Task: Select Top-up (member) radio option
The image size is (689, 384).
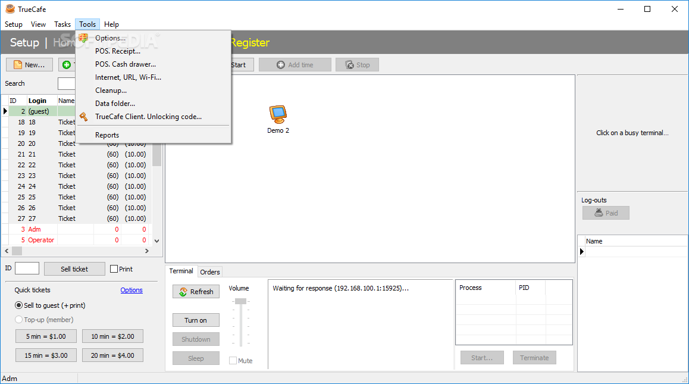Action: [x=19, y=320]
